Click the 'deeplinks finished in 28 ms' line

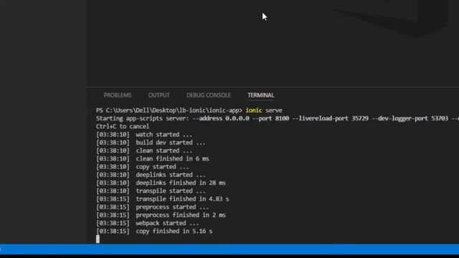tap(161, 183)
